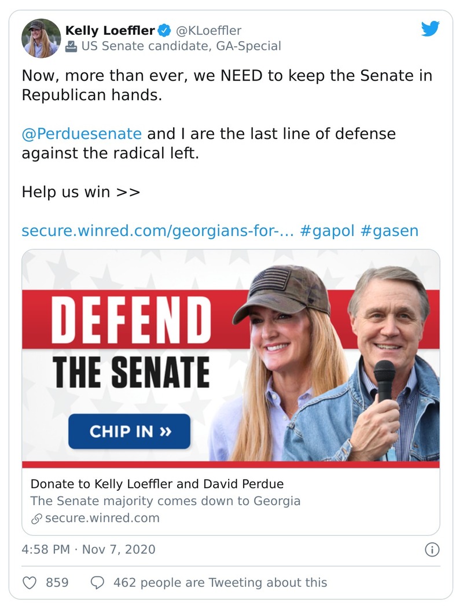Click the Kelly Loeffler display name
Screen dimensions: 463x611
(110, 30)
